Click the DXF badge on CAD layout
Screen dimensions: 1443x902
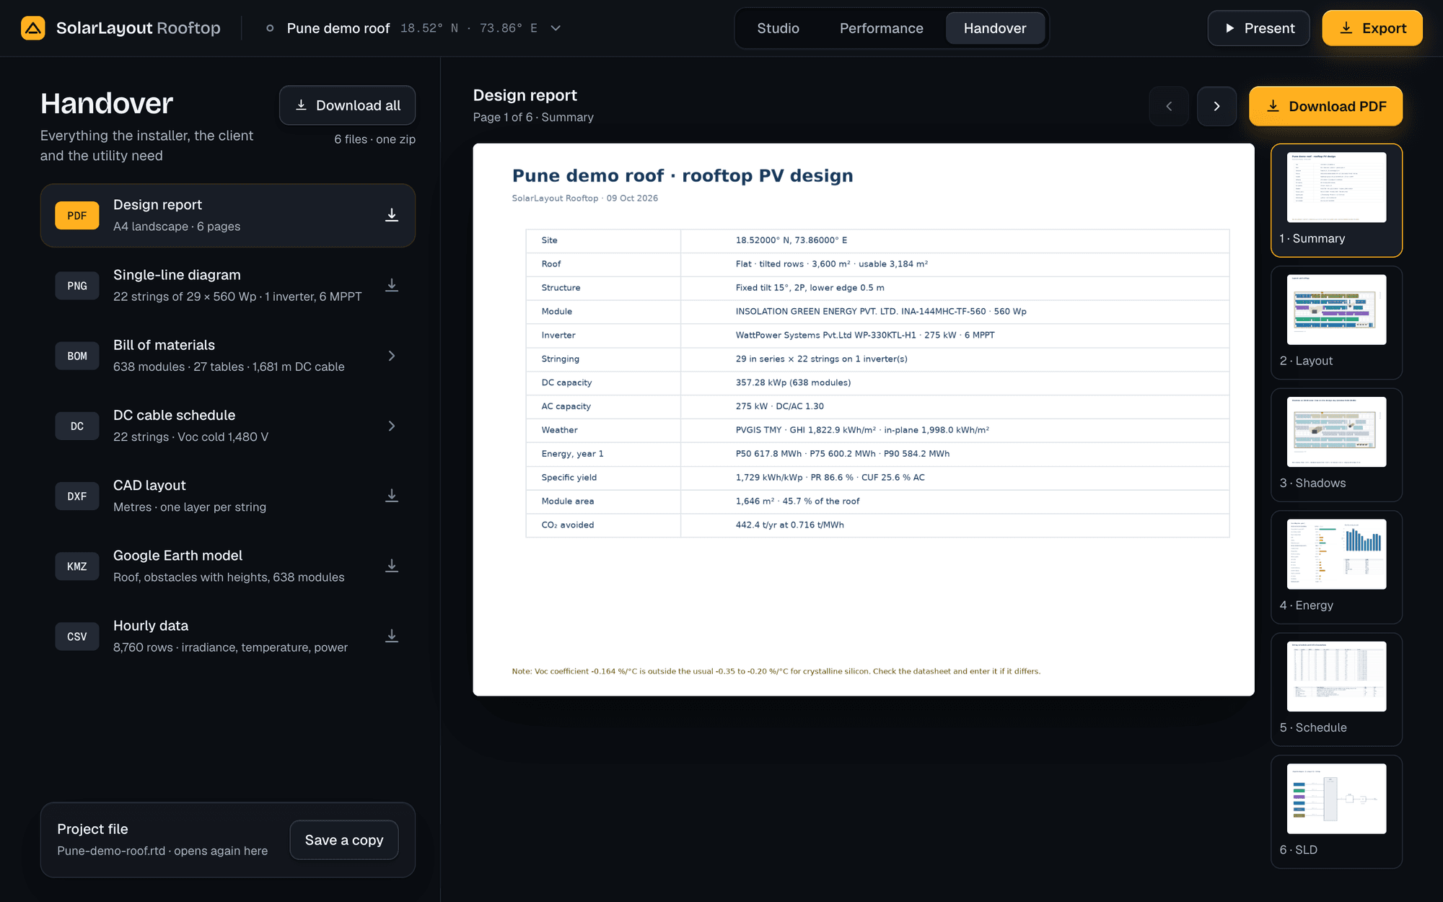(x=77, y=496)
